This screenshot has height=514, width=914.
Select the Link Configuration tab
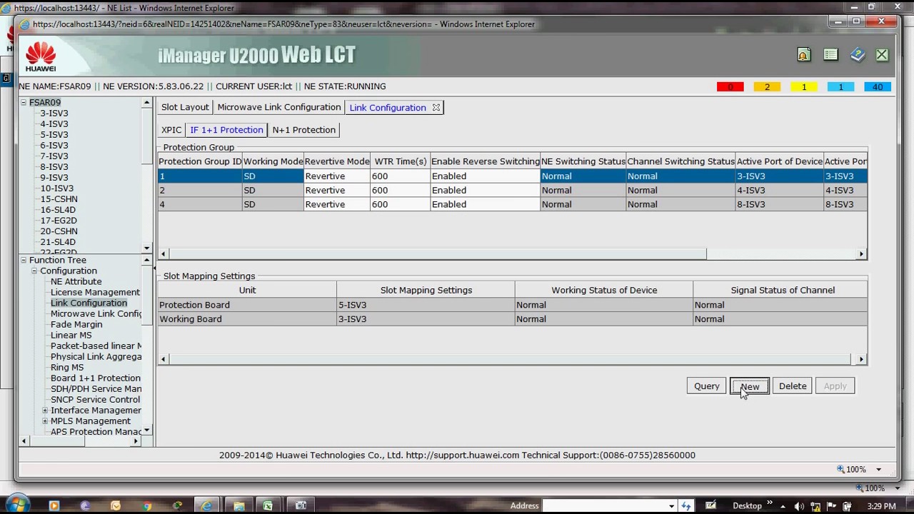click(x=388, y=108)
